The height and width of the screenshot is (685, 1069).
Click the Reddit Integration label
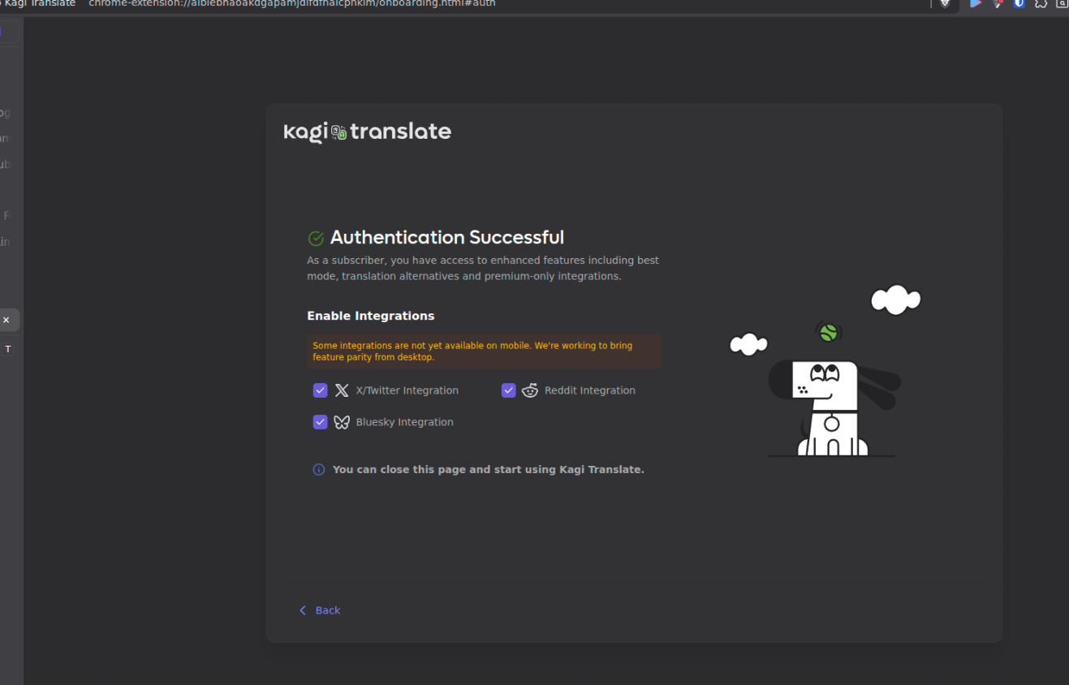[590, 390]
